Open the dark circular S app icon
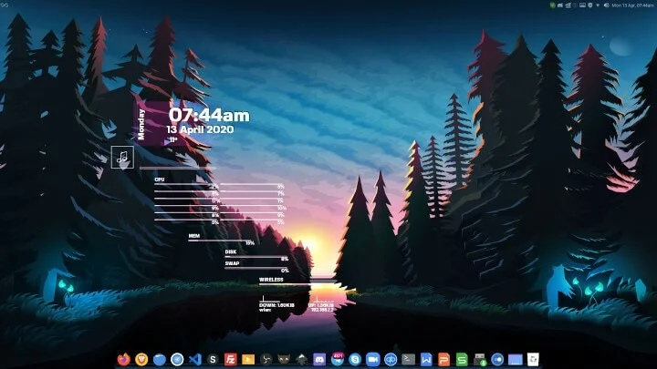Screen dimensions: 657x369 tap(213, 359)
